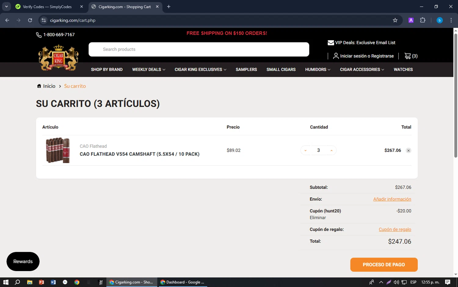Open the Rewards button
This screenshot has height=287, width=458.
[x=23, y=262]
